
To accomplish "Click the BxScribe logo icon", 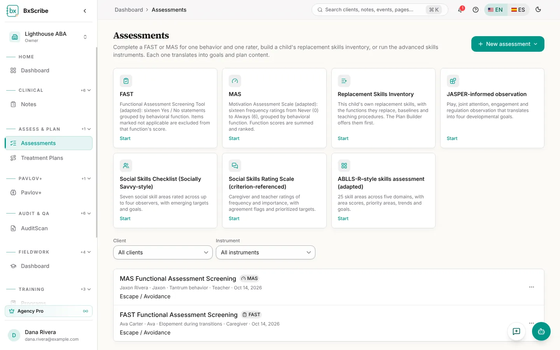I will point(12,11).
